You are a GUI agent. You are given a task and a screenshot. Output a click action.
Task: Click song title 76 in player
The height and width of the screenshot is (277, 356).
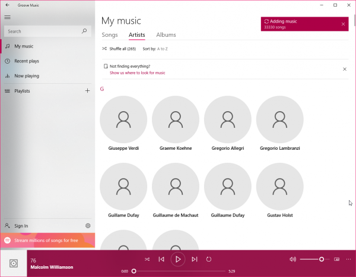coord(33,260)
